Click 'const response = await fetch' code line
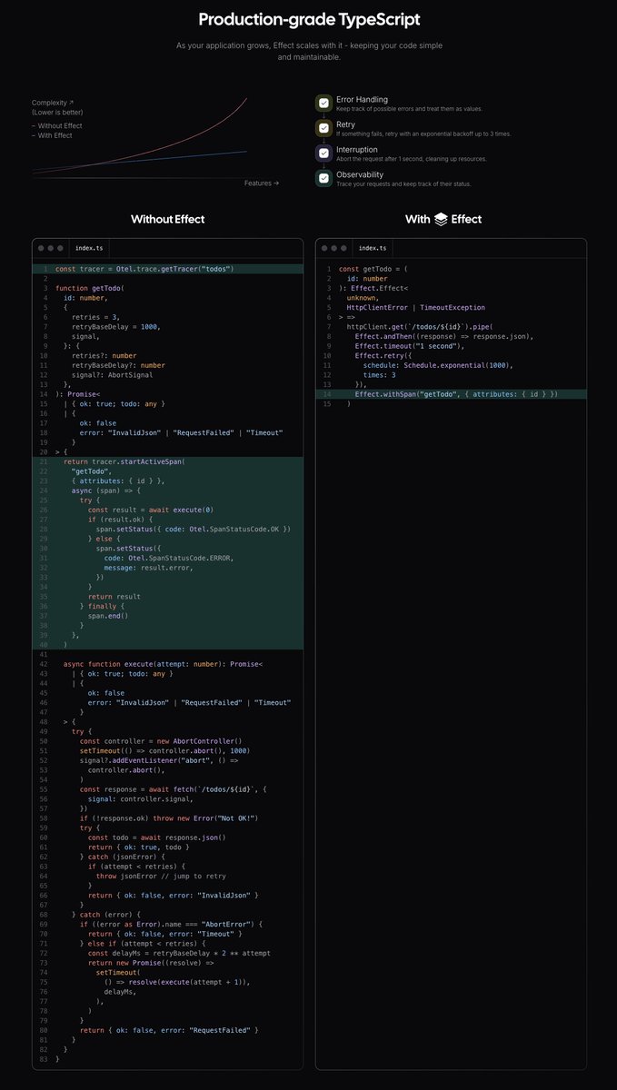The height and width of the screenshot is (1090, 617). pyautogui.click(x=173, y=789)
